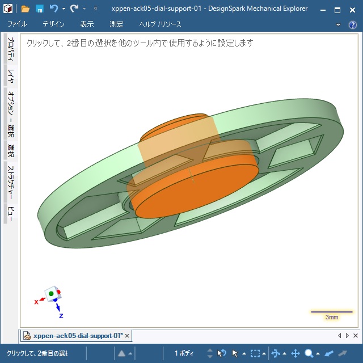Expand the Zoom tool options arrow
Viewport: 363px width, 363px height.
[x=318, y=354]
